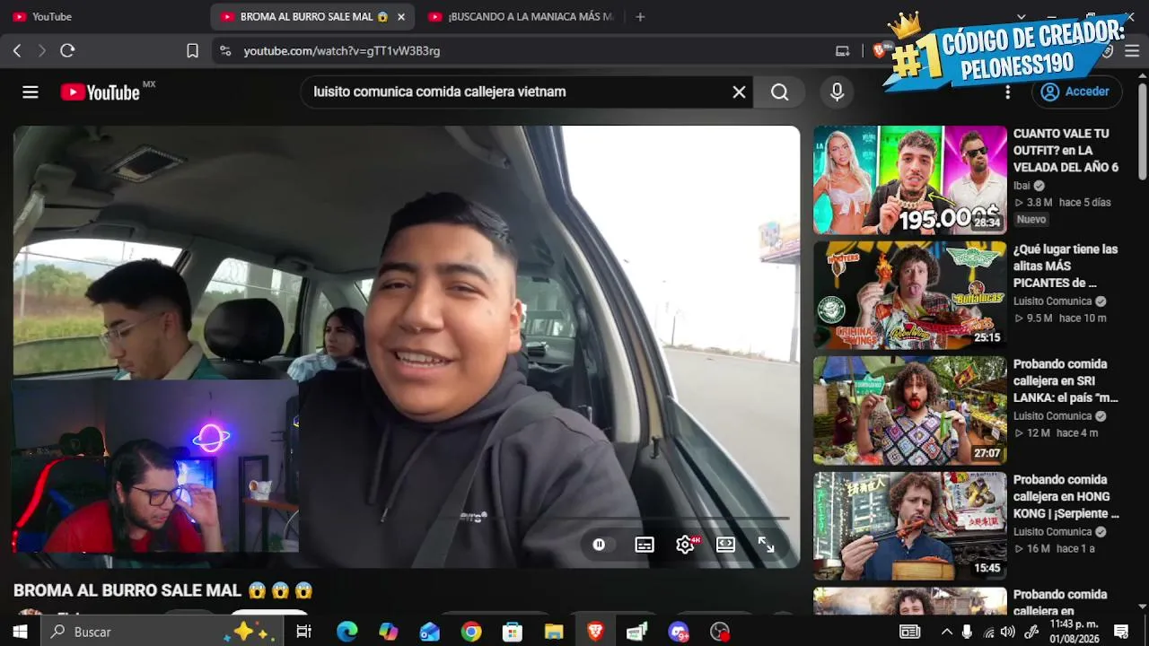The width and height of the screenshot is (1149, 646).
Task: Launch Microsoft Edge from taskbar
Action: pos(347,632)
